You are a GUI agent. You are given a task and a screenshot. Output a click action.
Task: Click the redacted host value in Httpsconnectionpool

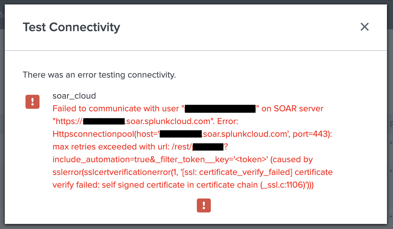click(x=181, y=134)
